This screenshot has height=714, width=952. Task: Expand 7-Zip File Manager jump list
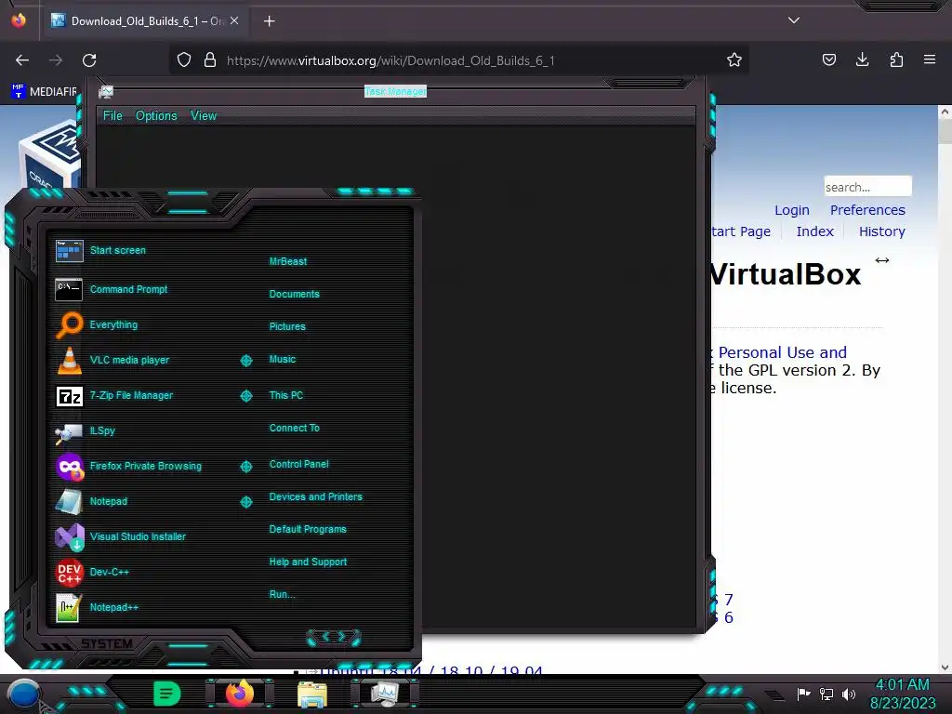(x=245, y=396)
